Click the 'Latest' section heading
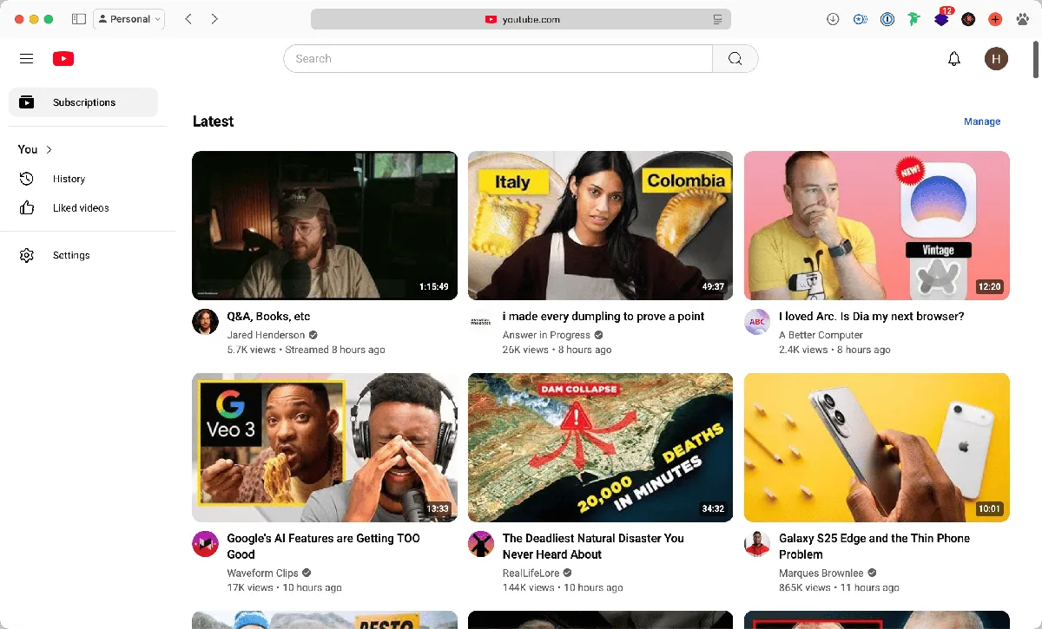1042x629 pixels. pyautogui.click(x=214, y=121)
